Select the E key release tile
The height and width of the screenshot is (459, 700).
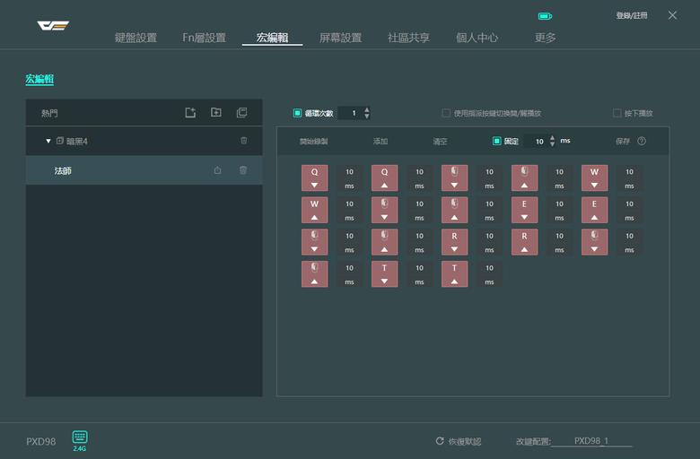(594, 210)
